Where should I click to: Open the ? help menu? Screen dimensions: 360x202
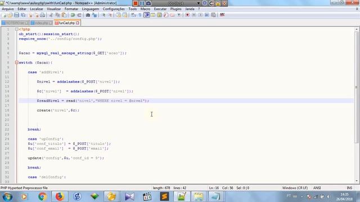click(199, 9)
